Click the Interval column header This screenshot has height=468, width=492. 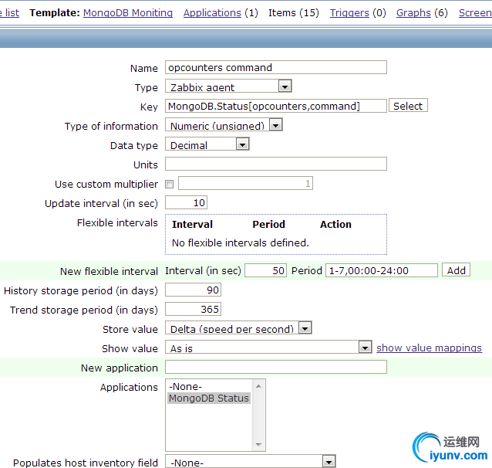click(x=192, y=225)
